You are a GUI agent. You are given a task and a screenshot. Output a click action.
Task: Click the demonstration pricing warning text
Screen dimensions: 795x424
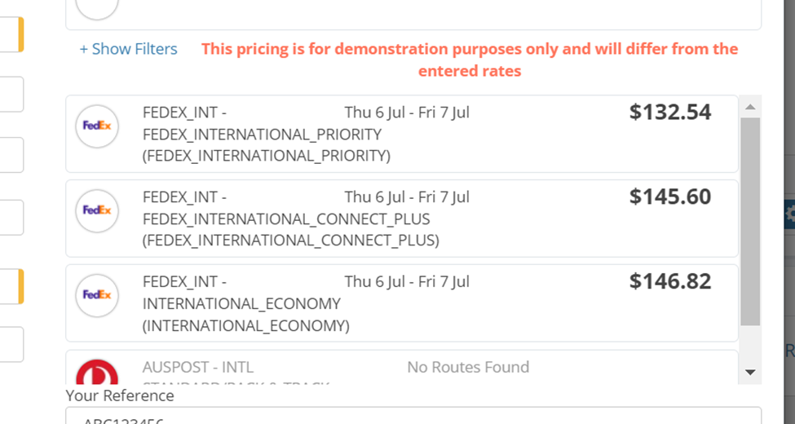pyautogui.click(x=470, y=60)
